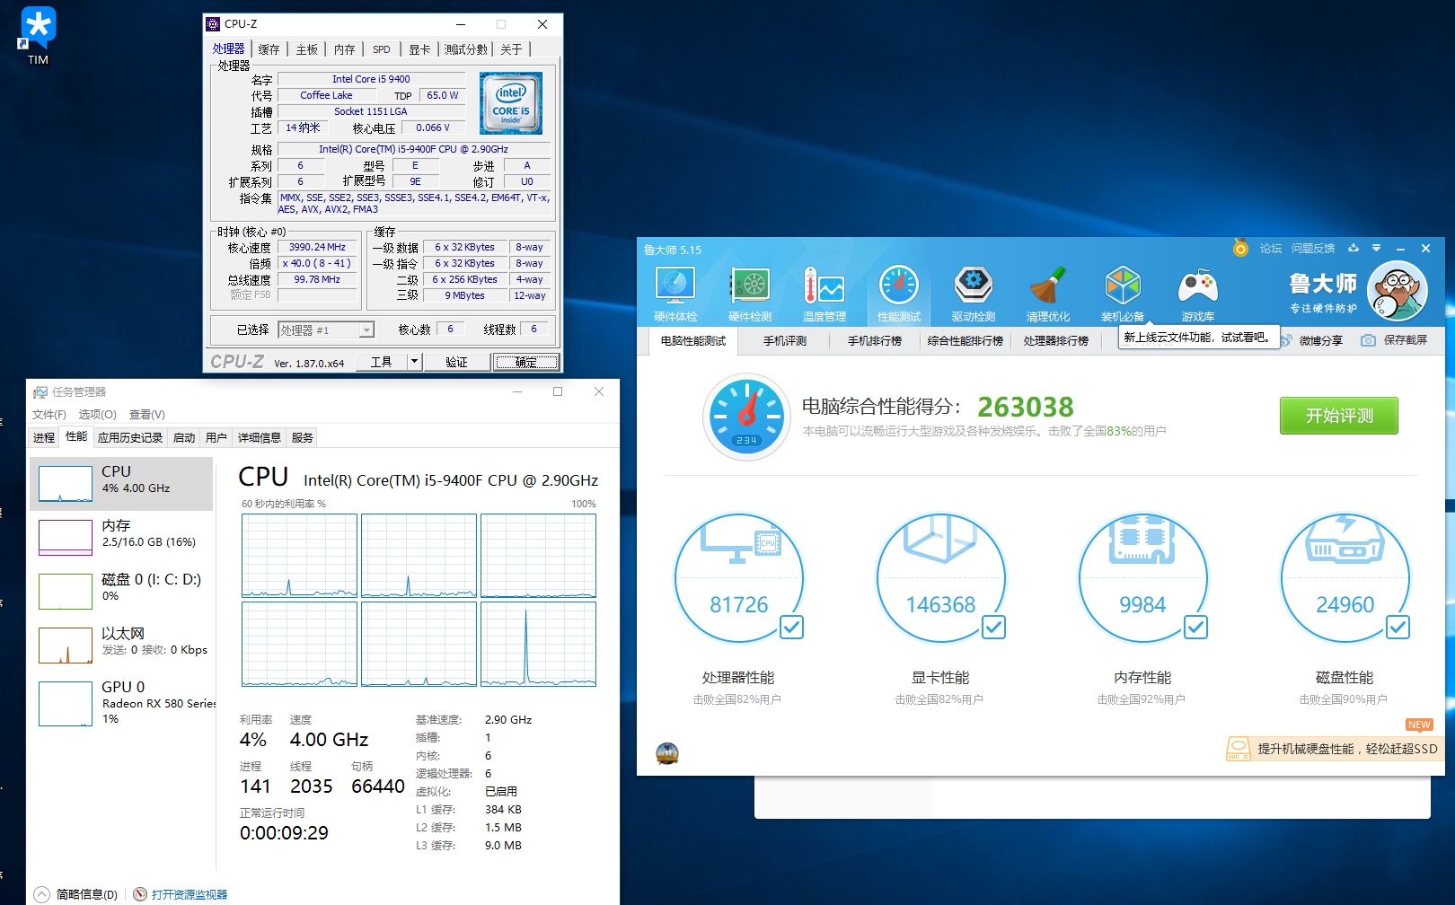Click the gold medal icon in Lu Master title bar
Screen dimensions: 1455x905
pos(1240,248)
